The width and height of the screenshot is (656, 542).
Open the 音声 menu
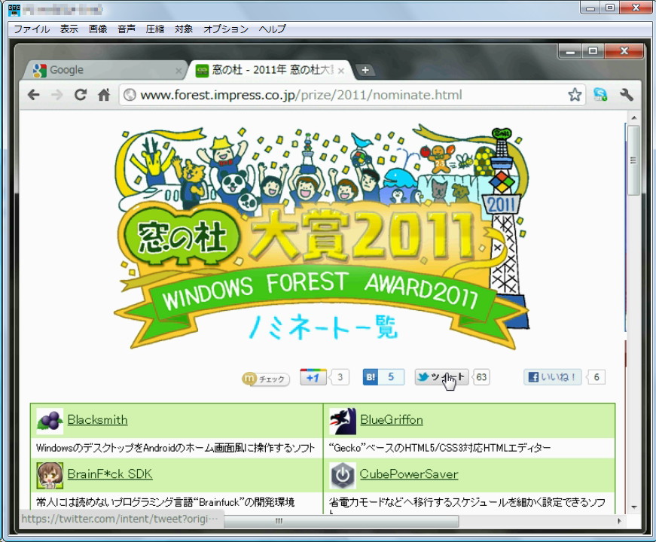(x=127, y=29)
